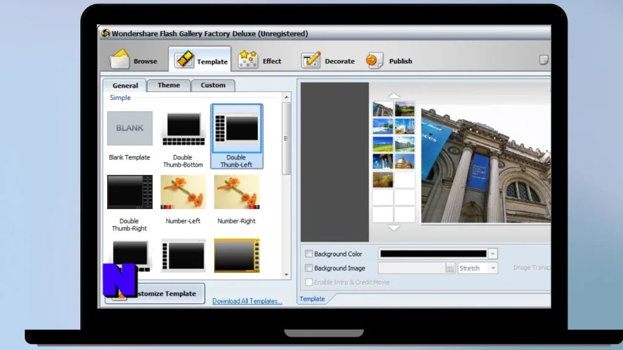Click the note icon at toolbar right end
The width and height of the screenshot is (623, 350).
tap(543, 60)
